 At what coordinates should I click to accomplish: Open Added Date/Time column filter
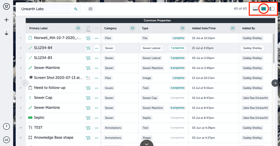coord(233,28)
